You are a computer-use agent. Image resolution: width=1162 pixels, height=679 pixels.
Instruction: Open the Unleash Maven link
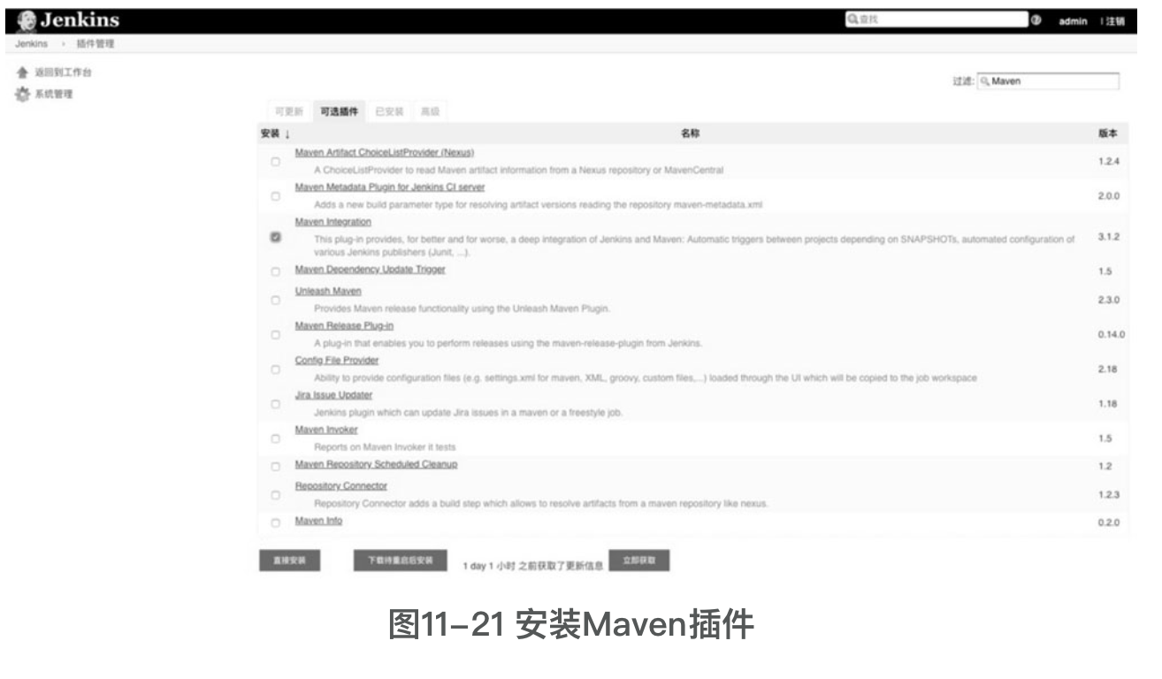click(x=328, y=291)
